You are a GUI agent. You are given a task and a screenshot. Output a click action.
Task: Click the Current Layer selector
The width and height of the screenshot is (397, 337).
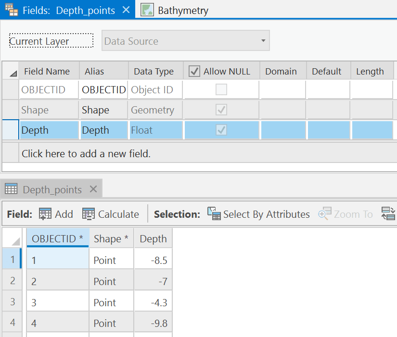[51, 41]
